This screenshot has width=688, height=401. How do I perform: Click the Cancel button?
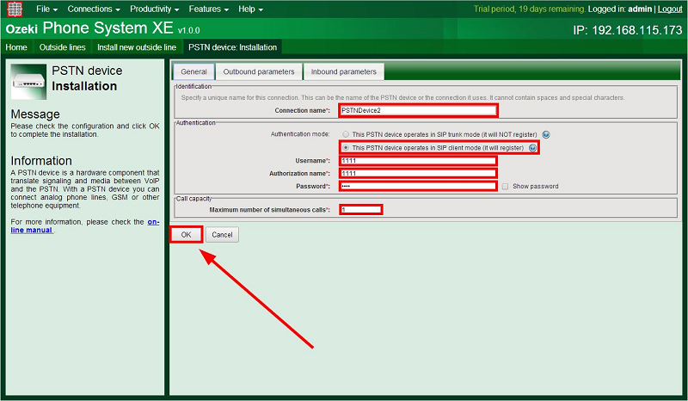pyautogui.click(x=222, y=235)
